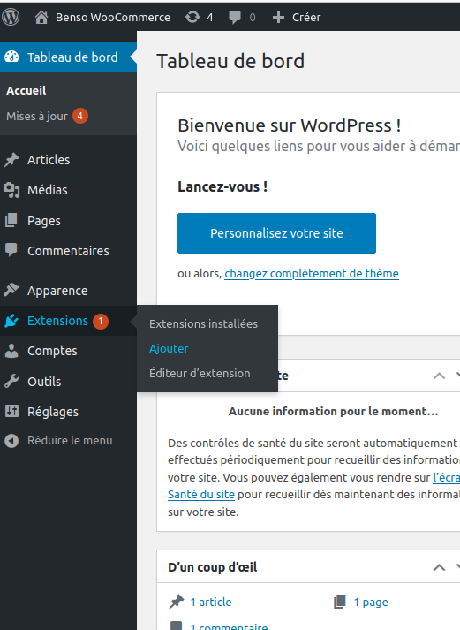Open the Outils menu label
The width and height of the screenshot is (460, 630).
point(44,382)
